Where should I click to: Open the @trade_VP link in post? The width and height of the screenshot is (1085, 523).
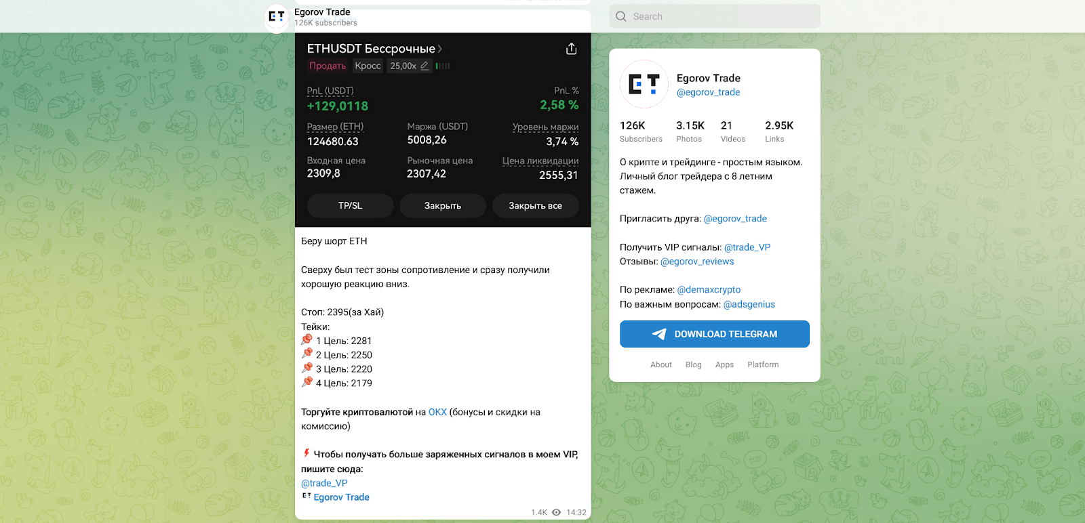click(x=324, y=483)
